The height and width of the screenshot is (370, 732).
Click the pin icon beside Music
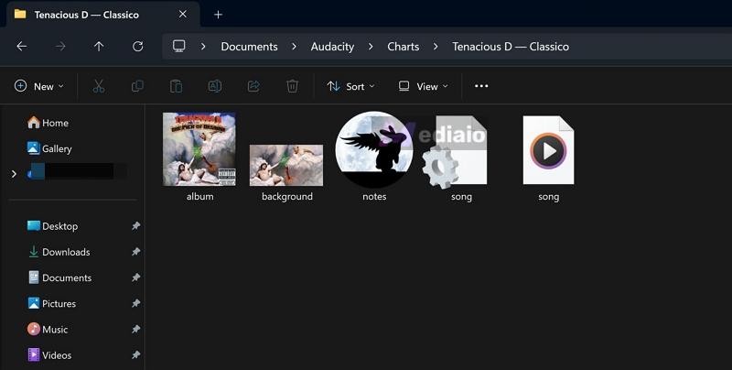(135, 330)
